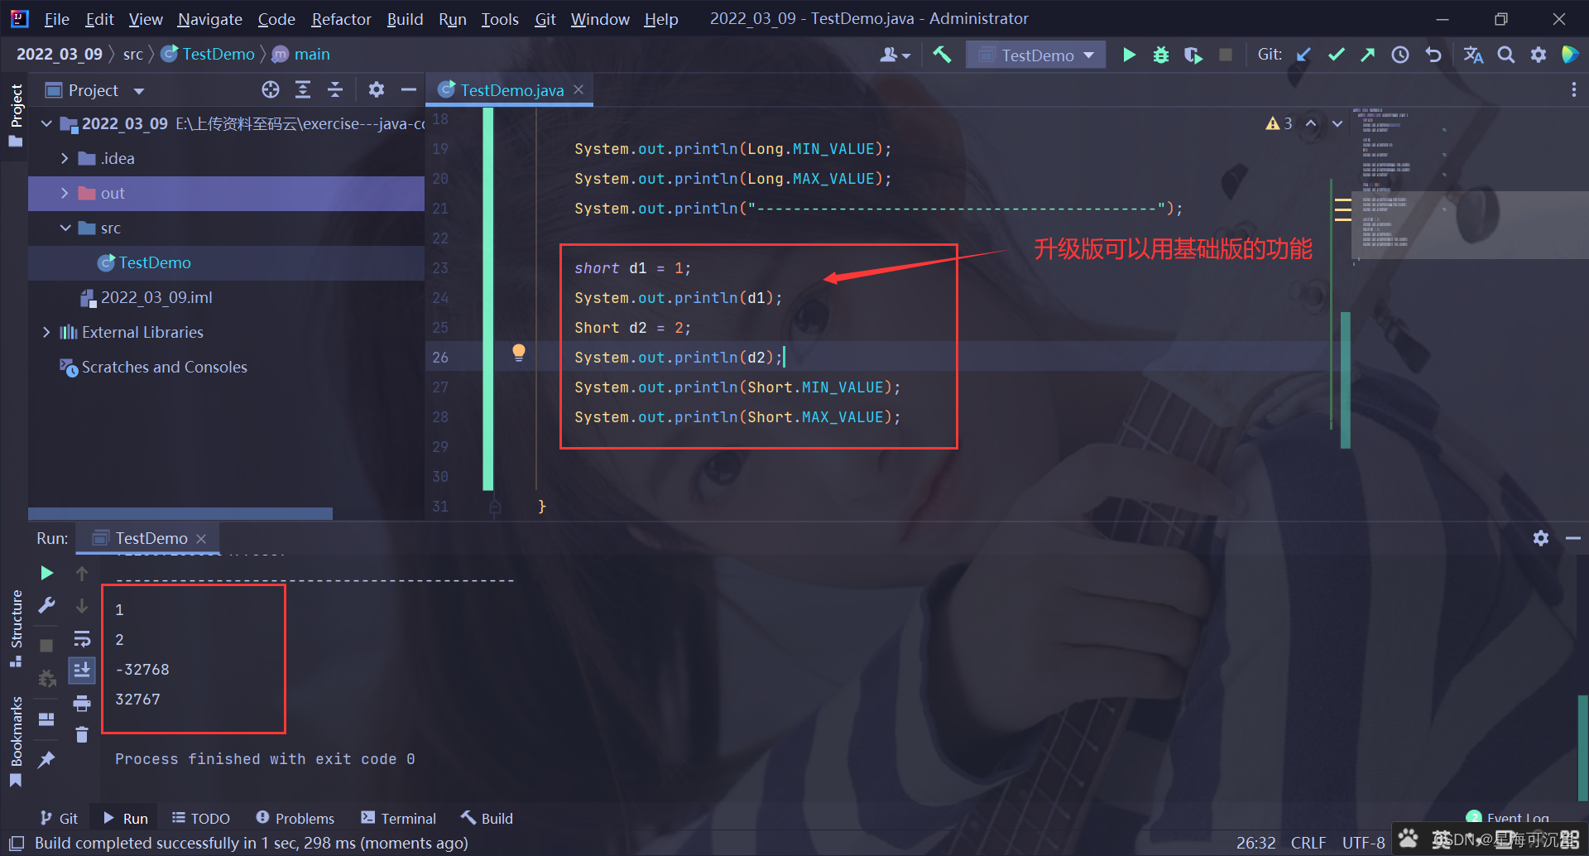Open the Terminal tool window
This screenshot has width=1589, height=856.
tap(399, 818)
